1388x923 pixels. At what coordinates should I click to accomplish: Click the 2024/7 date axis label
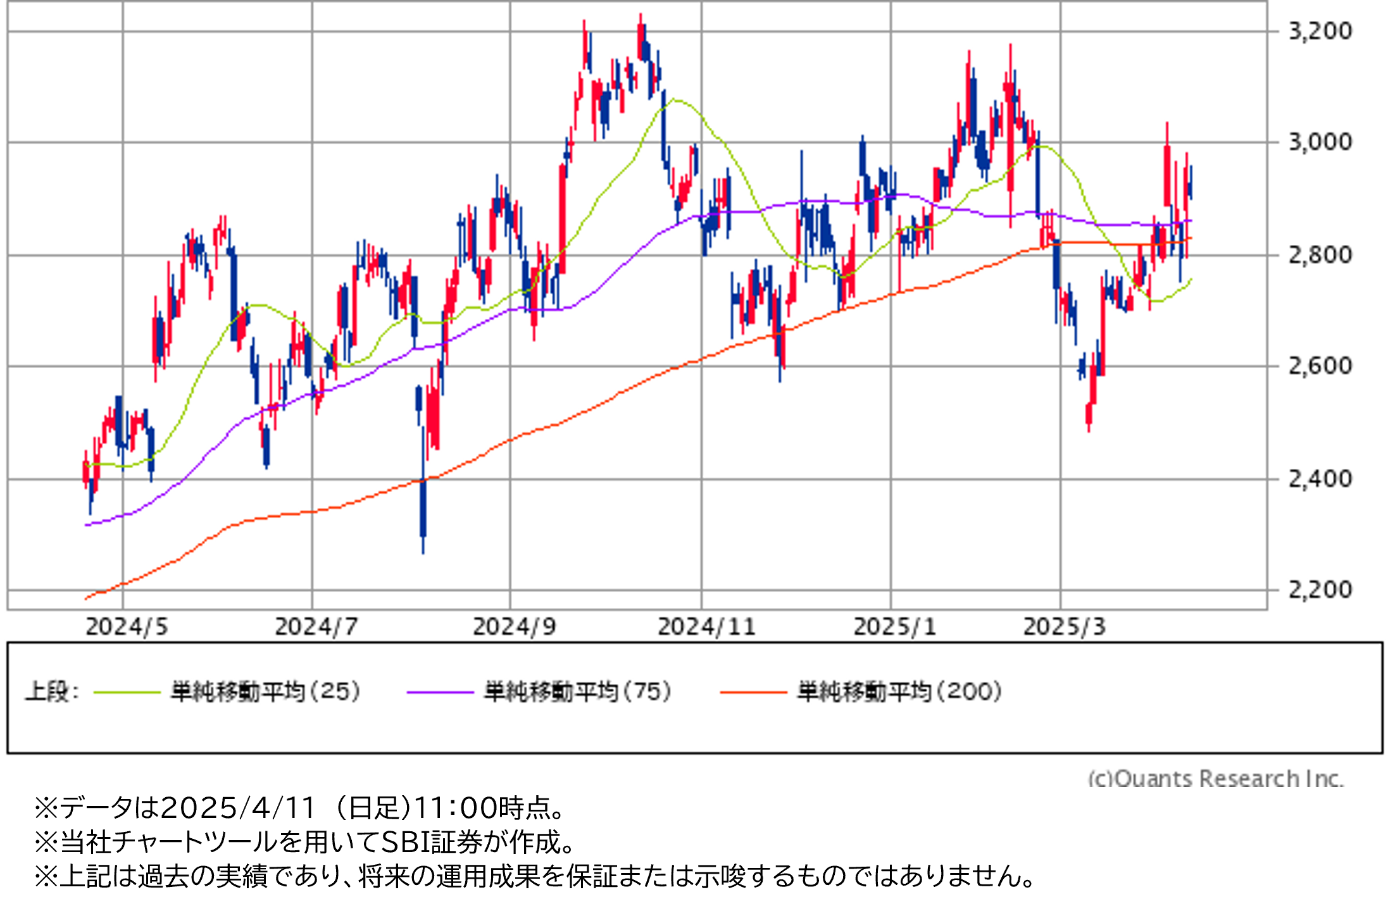(x=316, y=627)
